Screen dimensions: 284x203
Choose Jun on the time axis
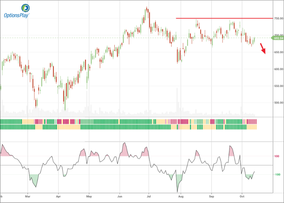(x=120, y=196)
